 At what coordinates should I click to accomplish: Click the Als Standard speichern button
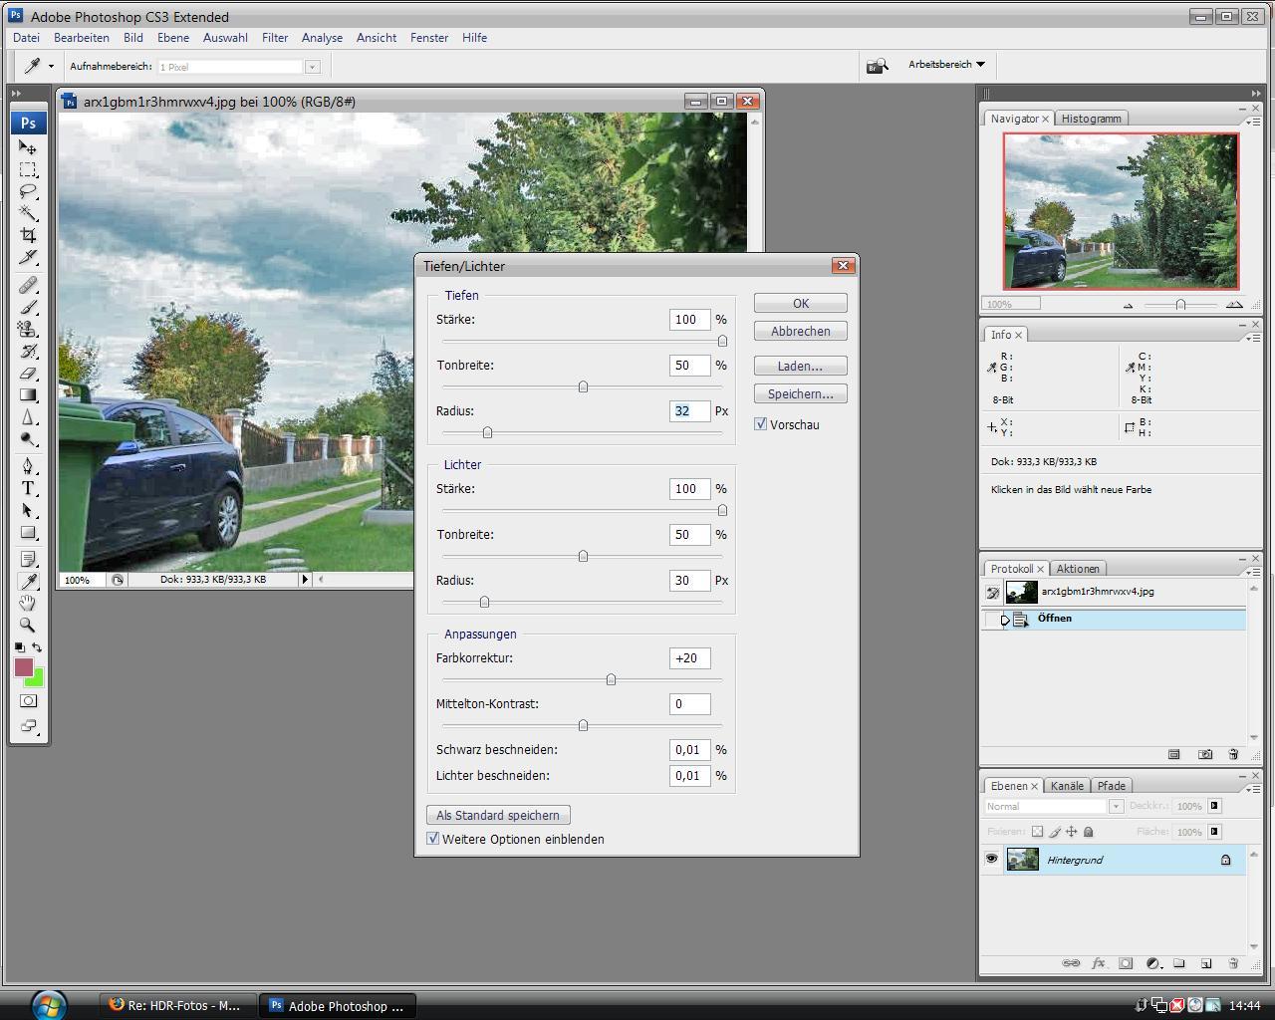[x=498, y=815]
